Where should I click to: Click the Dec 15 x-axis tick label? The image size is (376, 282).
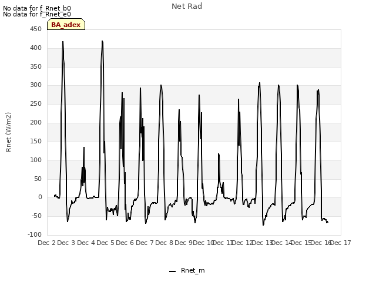pyautogui.click(x=301, y=243)
